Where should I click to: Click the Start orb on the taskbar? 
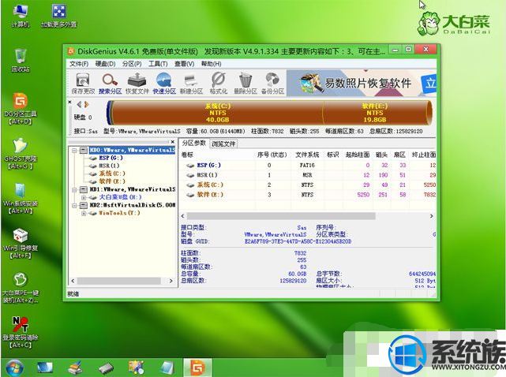[x=14, y=368]
